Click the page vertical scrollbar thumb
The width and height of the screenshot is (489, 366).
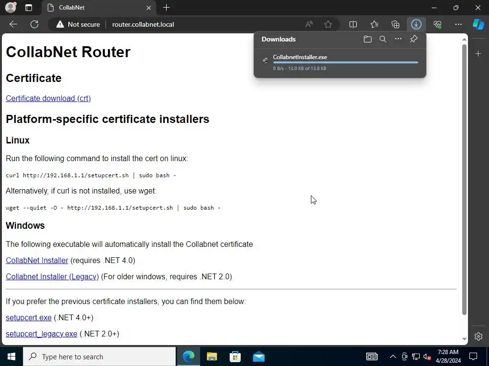point(464,180)
